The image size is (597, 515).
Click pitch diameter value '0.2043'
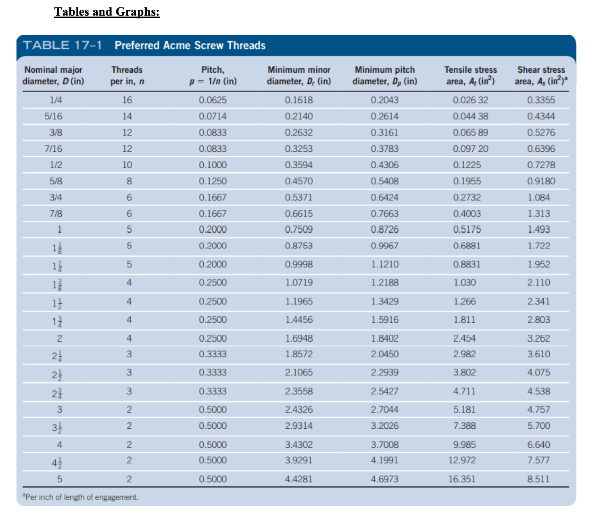385,100
